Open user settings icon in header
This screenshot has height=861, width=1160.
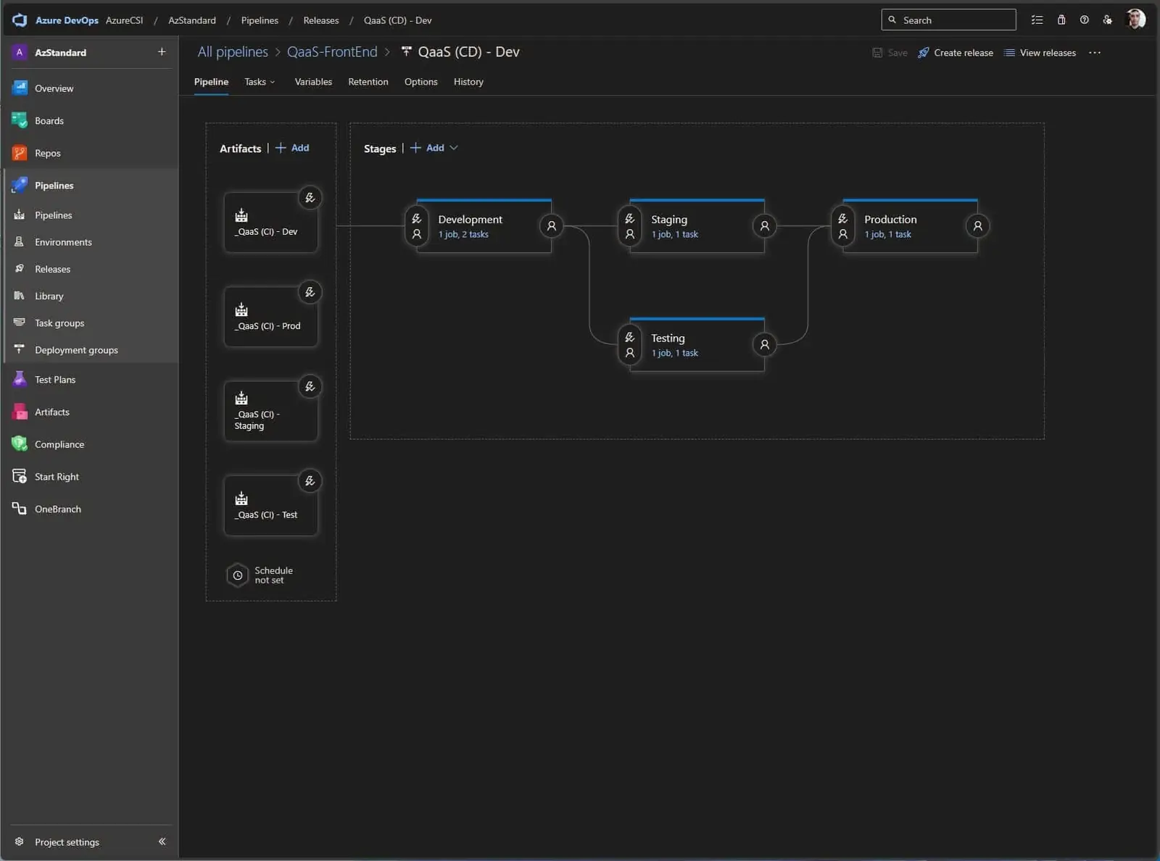click(1108, 20)
